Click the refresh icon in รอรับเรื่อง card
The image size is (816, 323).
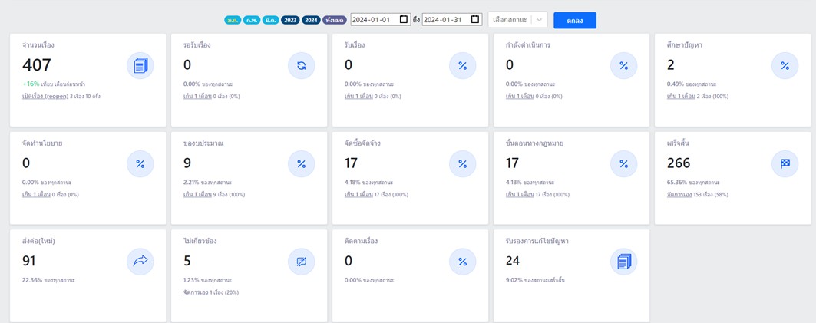[302, 66]
